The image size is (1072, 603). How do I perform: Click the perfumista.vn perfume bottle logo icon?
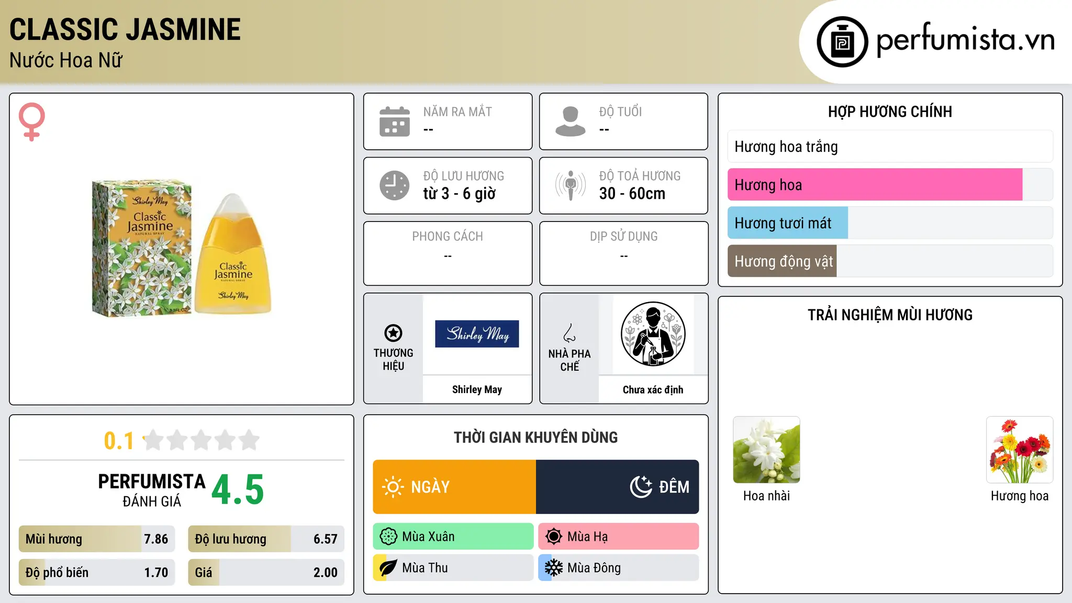842,42
